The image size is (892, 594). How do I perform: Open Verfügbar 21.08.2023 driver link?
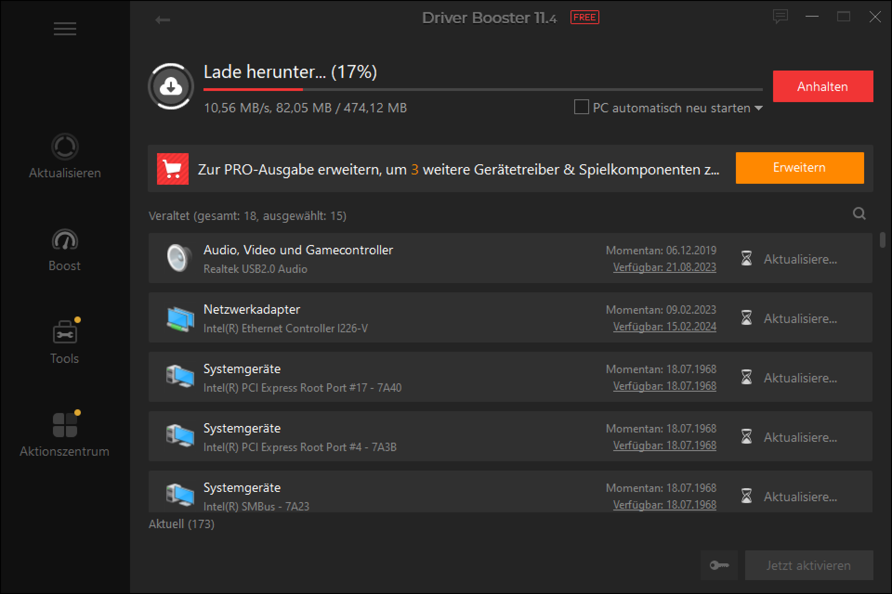[664, 267]
